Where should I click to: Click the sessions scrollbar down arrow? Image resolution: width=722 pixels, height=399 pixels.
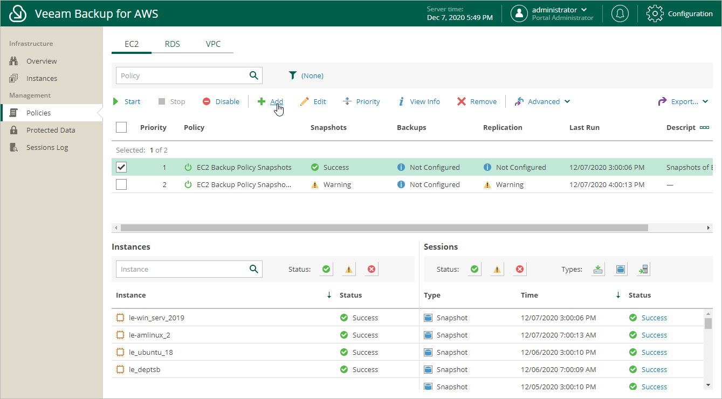[709, 385]
